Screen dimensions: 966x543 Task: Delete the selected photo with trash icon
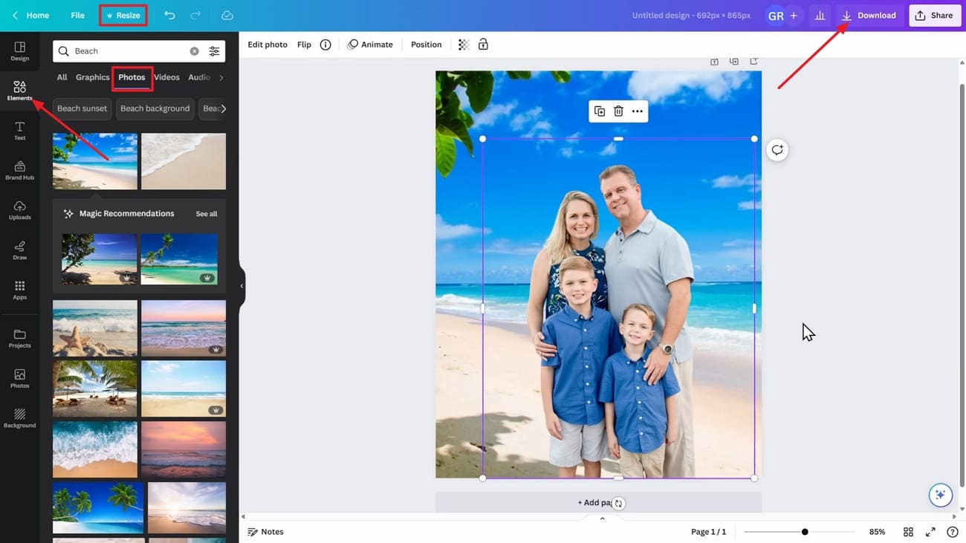pos(618,110)
